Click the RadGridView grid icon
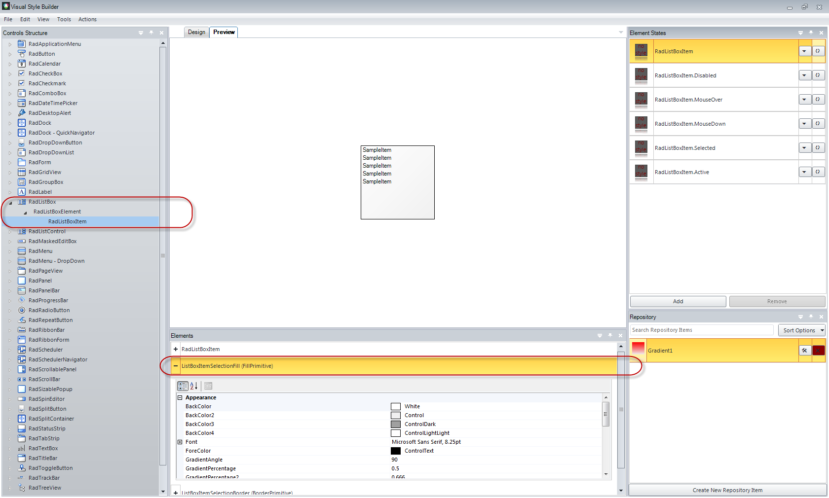The image size is (829, 498). (x=22, y=172)
